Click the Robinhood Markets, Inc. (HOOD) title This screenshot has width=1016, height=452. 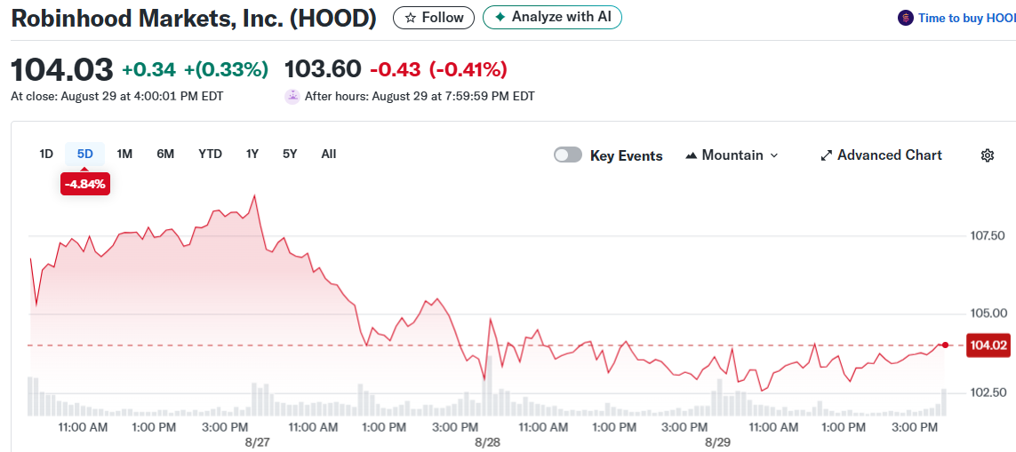(x=194, y=18)
